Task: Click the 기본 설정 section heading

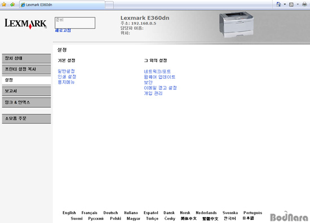Action: [x=67, y=61]
